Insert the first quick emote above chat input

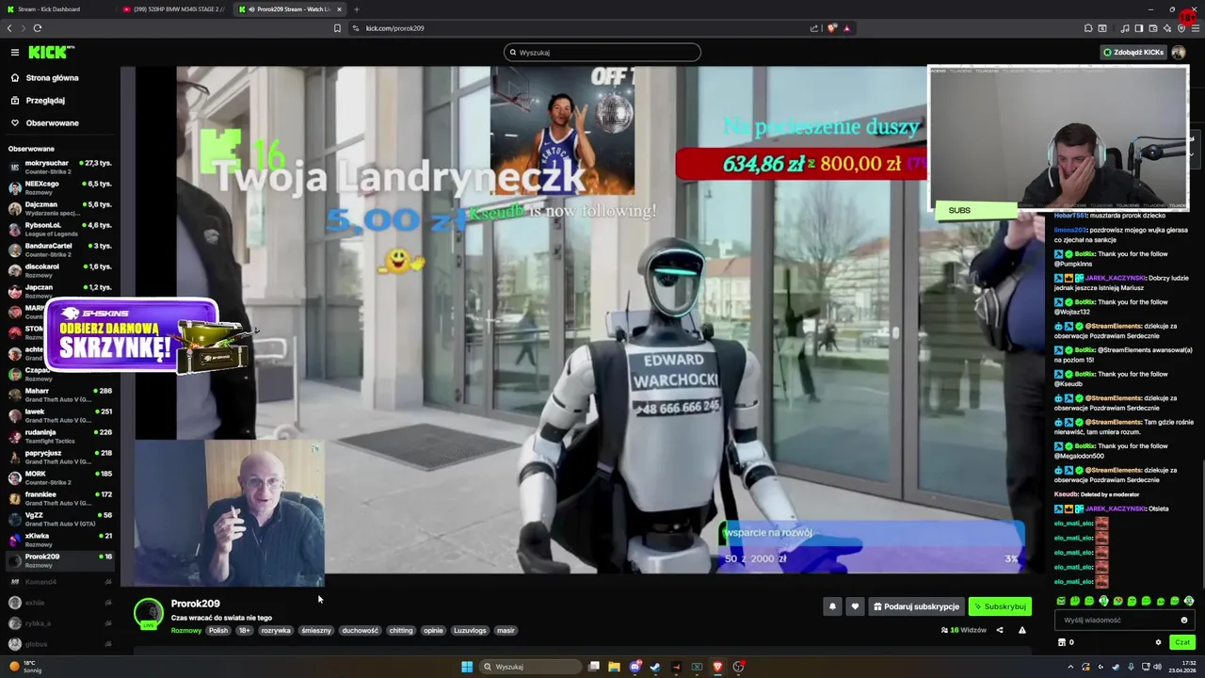[x=1061, y=601]
